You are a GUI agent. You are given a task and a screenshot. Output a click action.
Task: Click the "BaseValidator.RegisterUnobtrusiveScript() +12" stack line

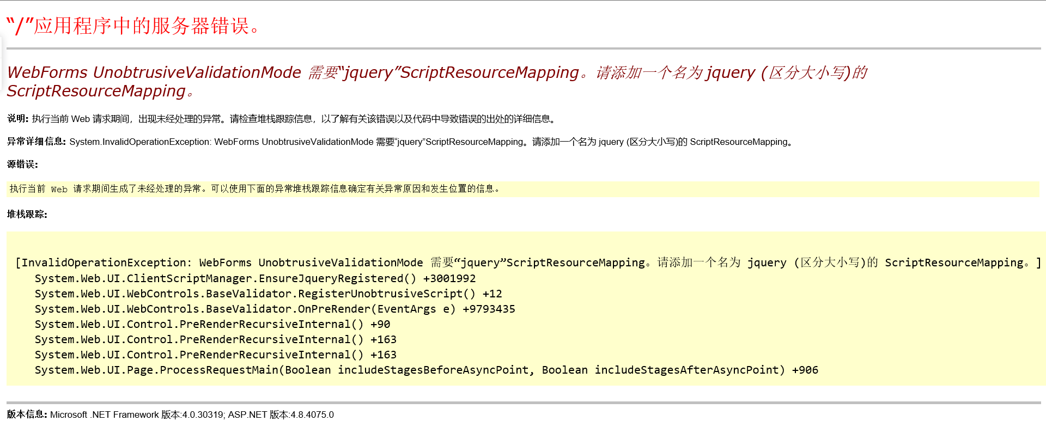269,294
